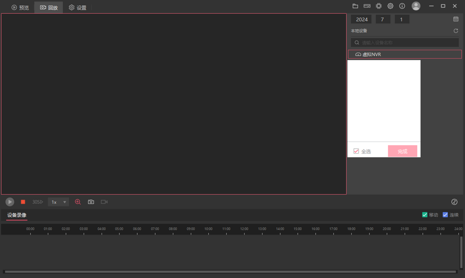Screen dimensions: 465x278
Task: Click the user account avatar icon
Action: click(416, 6)
